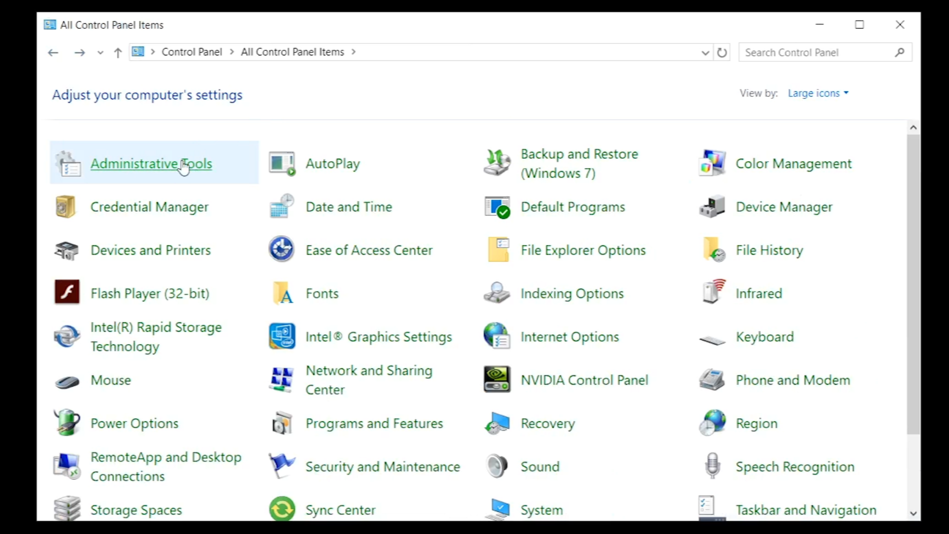Click the Ease of Access Center icon
This screenshot has width=949, height=534.
point(282,250)
